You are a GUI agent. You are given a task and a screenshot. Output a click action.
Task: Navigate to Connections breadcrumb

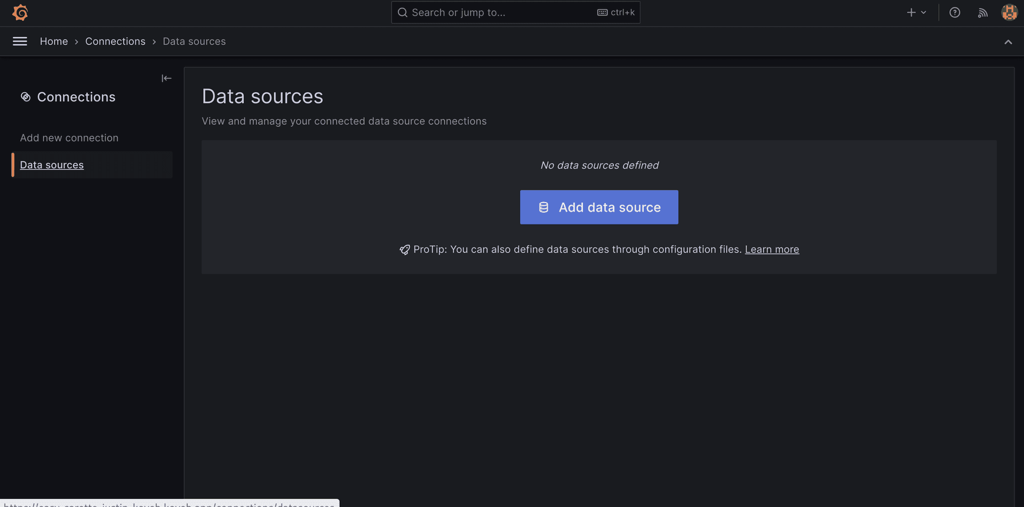tap(115, 42)
